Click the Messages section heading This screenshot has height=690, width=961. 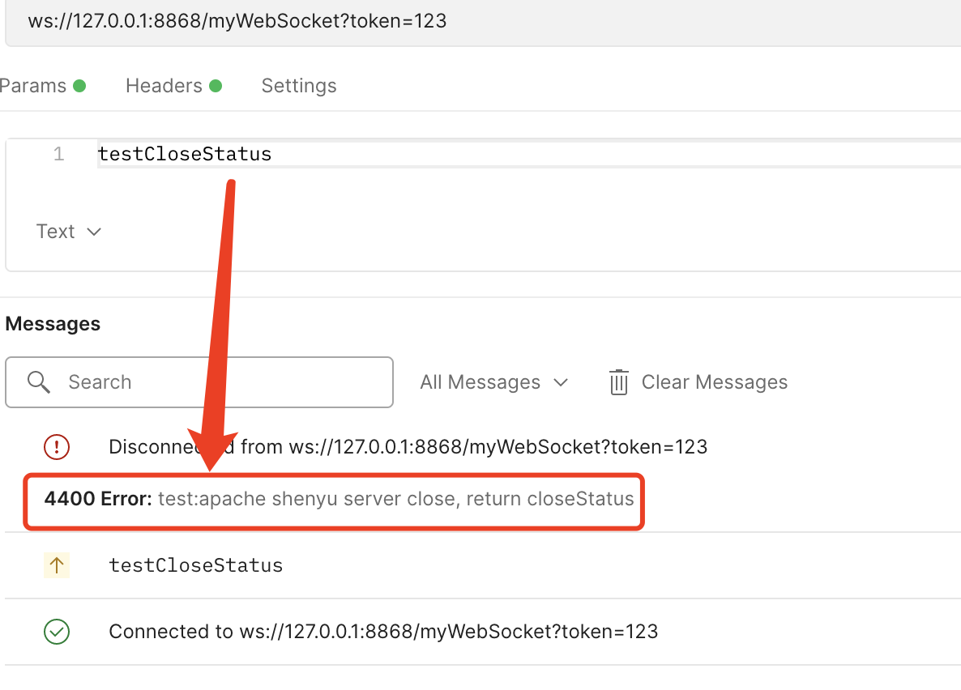(53, 324)
